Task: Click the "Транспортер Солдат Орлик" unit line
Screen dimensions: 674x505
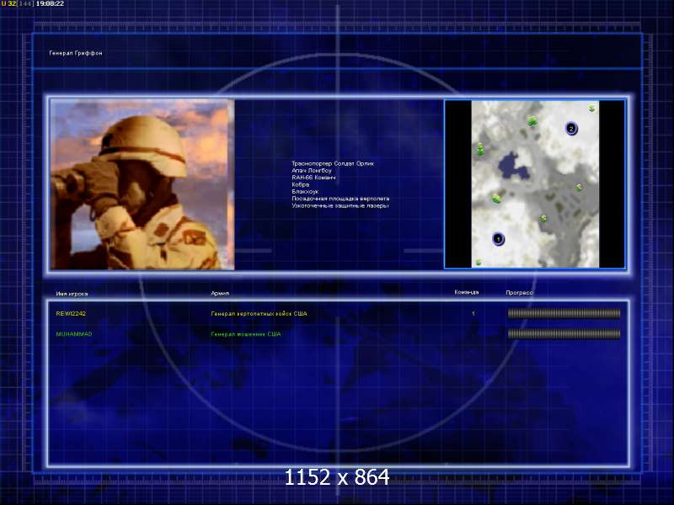Action: click(333, 163)
